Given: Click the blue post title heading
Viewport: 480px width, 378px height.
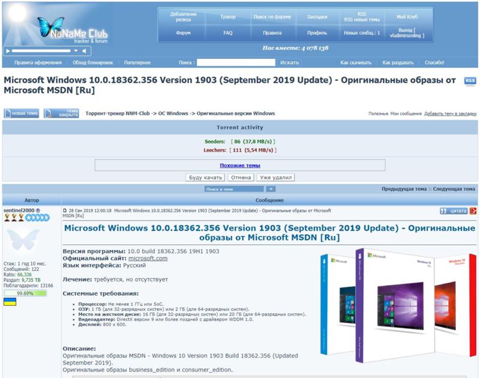Looking at the screenshot, I should pyautogui.click(x=269, y=233).
